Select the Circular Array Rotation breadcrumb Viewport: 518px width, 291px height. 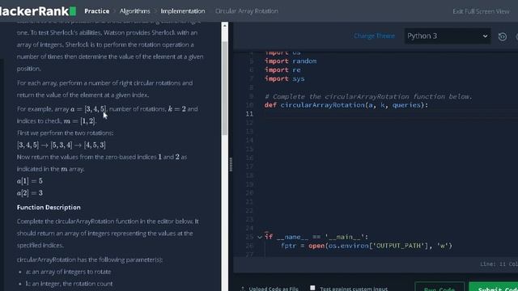click(x=246, y=11)
